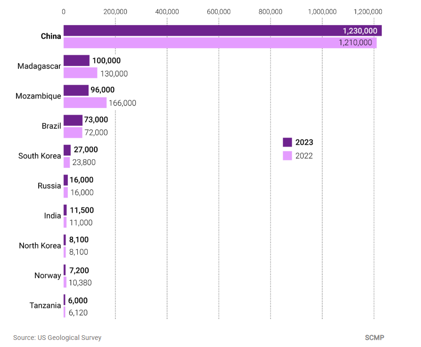Click the Tanzania country label
421x347 pixels.
45,306
